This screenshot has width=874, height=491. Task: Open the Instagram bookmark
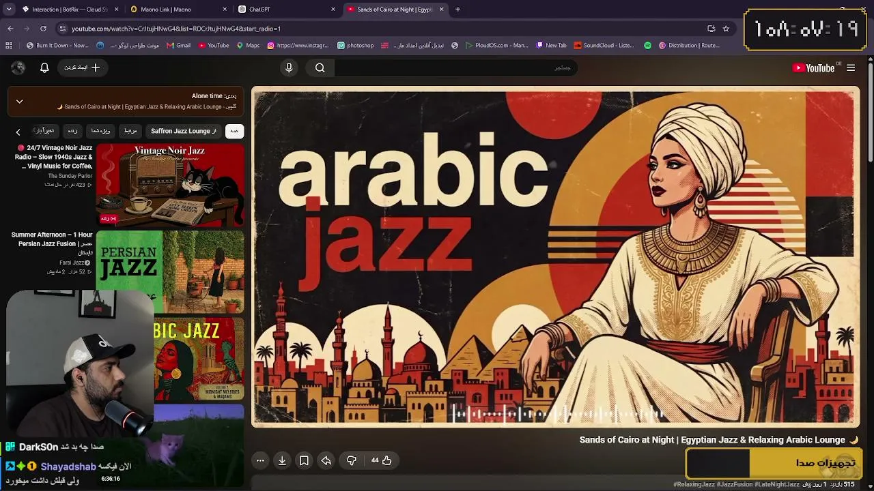coord(298,46)
